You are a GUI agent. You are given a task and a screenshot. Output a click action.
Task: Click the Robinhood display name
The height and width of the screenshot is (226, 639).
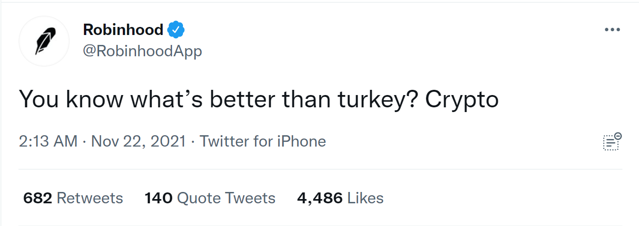(x=123, y=30)
